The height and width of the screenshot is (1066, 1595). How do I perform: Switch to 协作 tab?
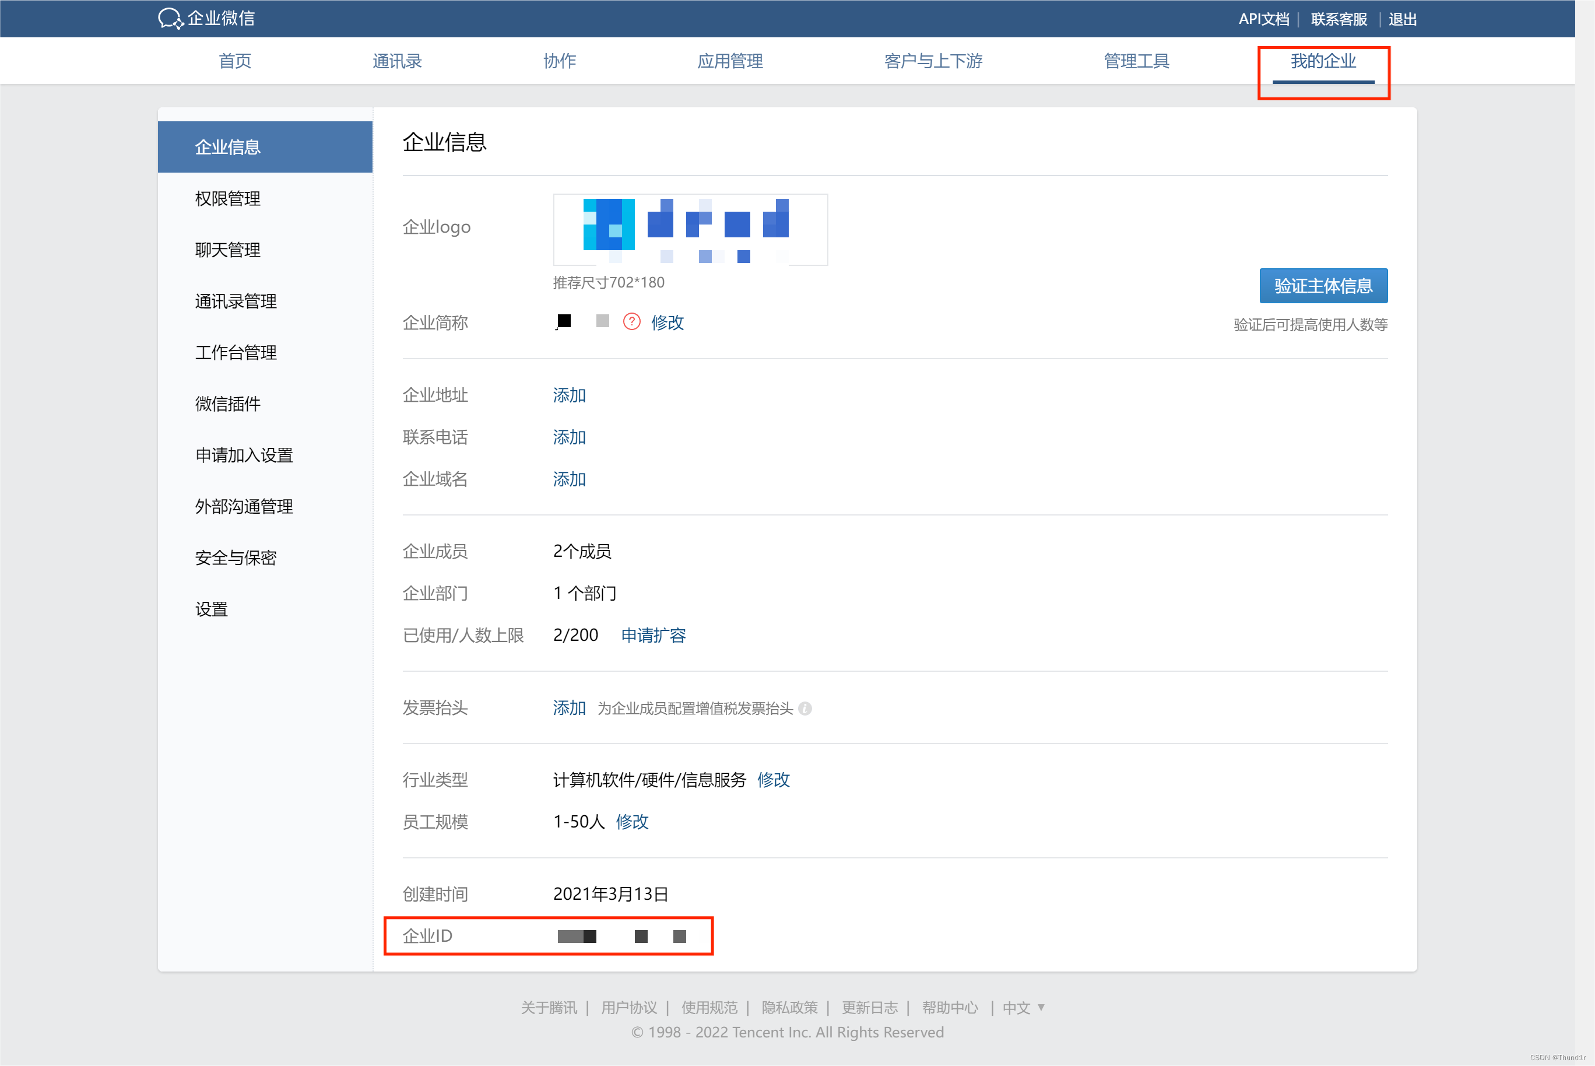tap(560, 61)
